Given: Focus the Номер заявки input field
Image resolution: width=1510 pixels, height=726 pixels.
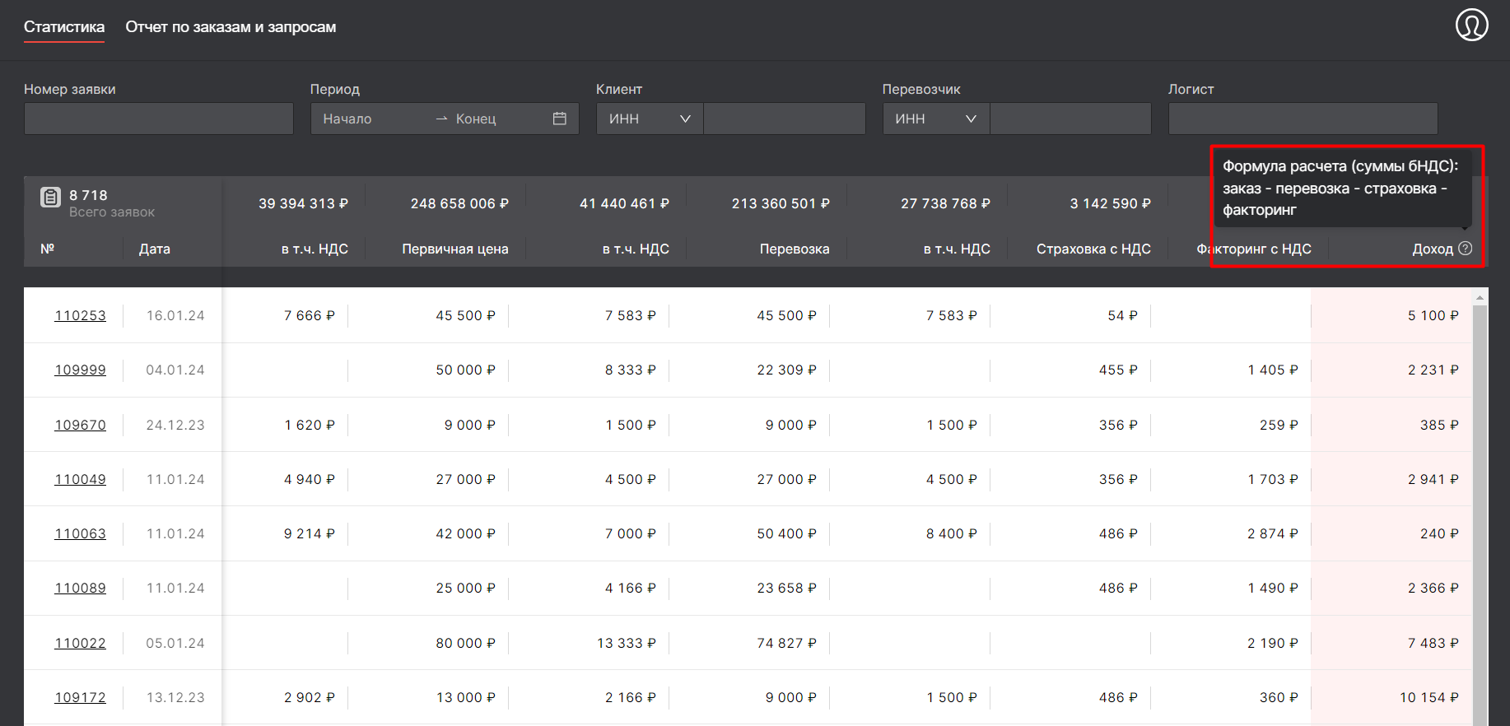Looking at the screenshot, I should coord(159,119).
